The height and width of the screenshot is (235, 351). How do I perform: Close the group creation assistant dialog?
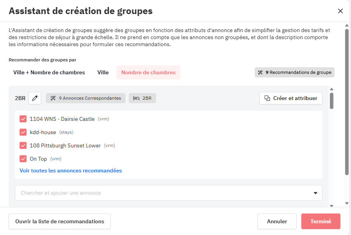[340, 11]
